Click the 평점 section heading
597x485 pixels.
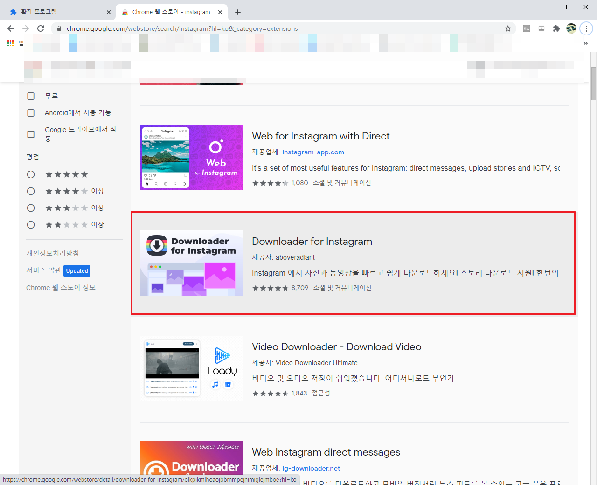point(33,157)
